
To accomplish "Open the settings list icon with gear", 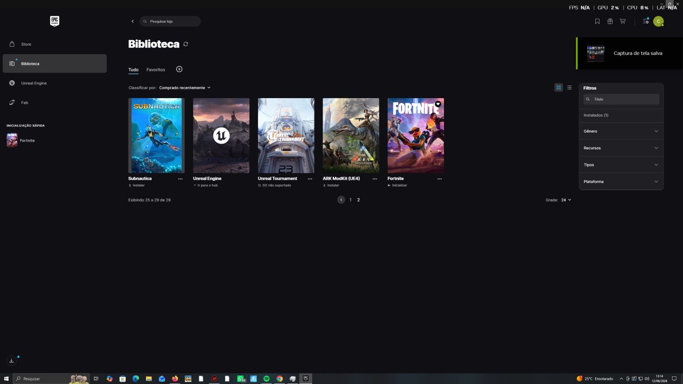I will (646, 21).
